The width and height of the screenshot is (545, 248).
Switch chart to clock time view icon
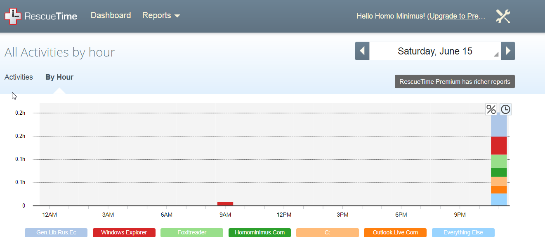(505, 109)
